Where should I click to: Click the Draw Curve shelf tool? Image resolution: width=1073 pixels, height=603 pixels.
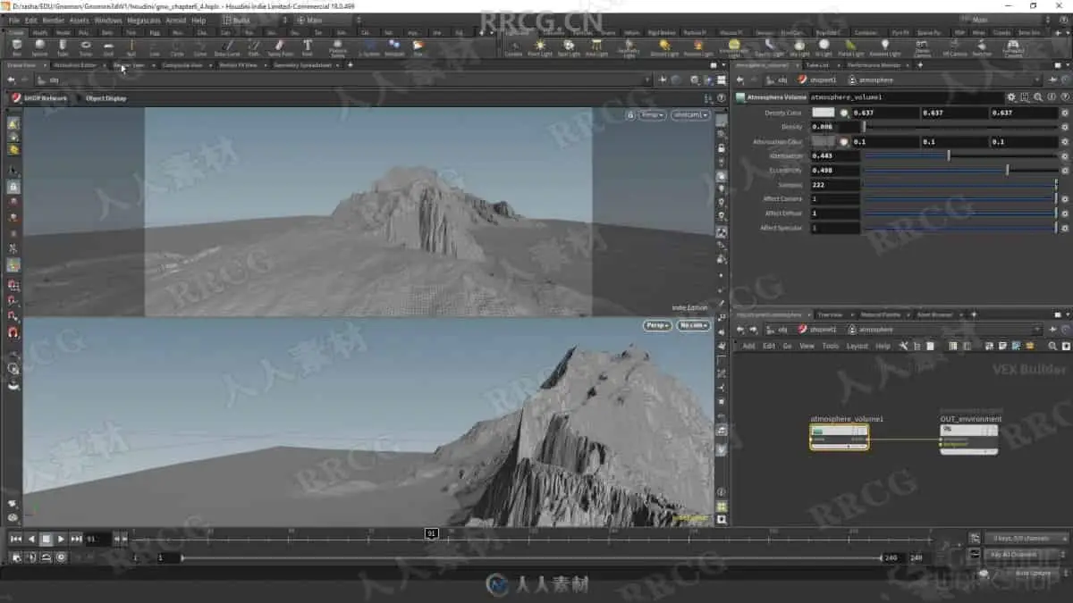227,46
